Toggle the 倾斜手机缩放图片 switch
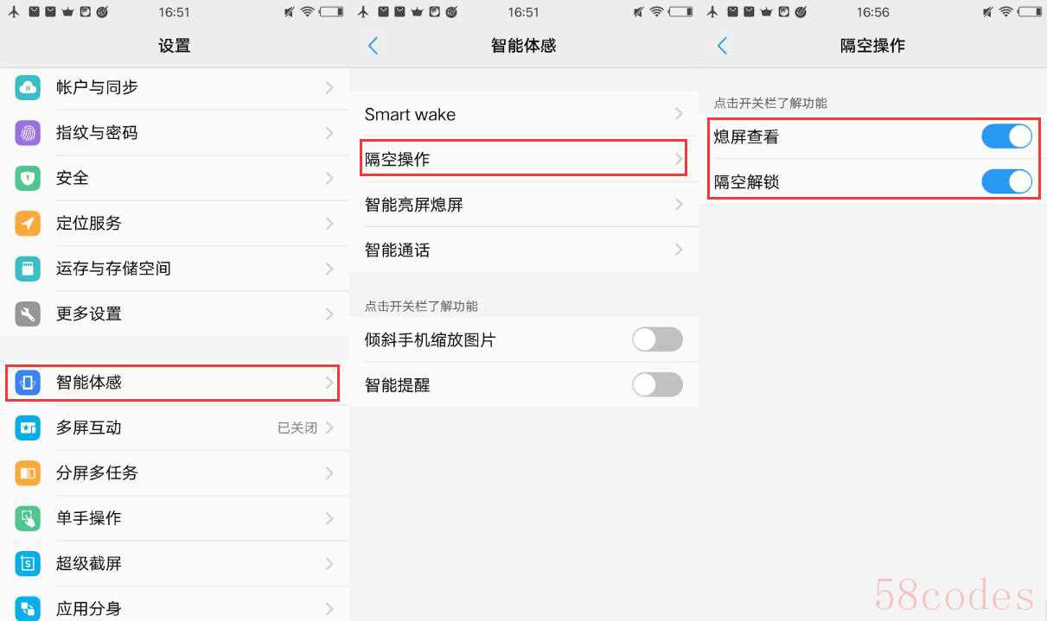 657,339
